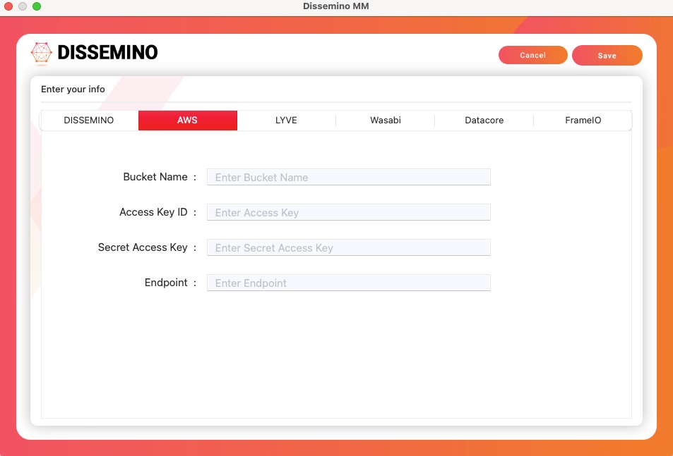
Task: Click the "Dissemino MM" window title
Action: [336, 6]
